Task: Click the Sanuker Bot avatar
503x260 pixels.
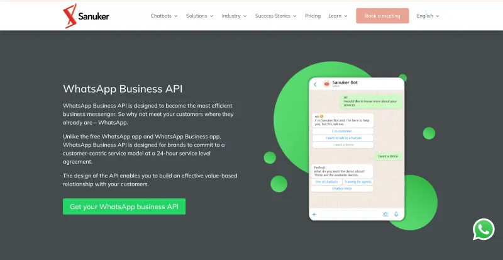Action: (326, 84)
